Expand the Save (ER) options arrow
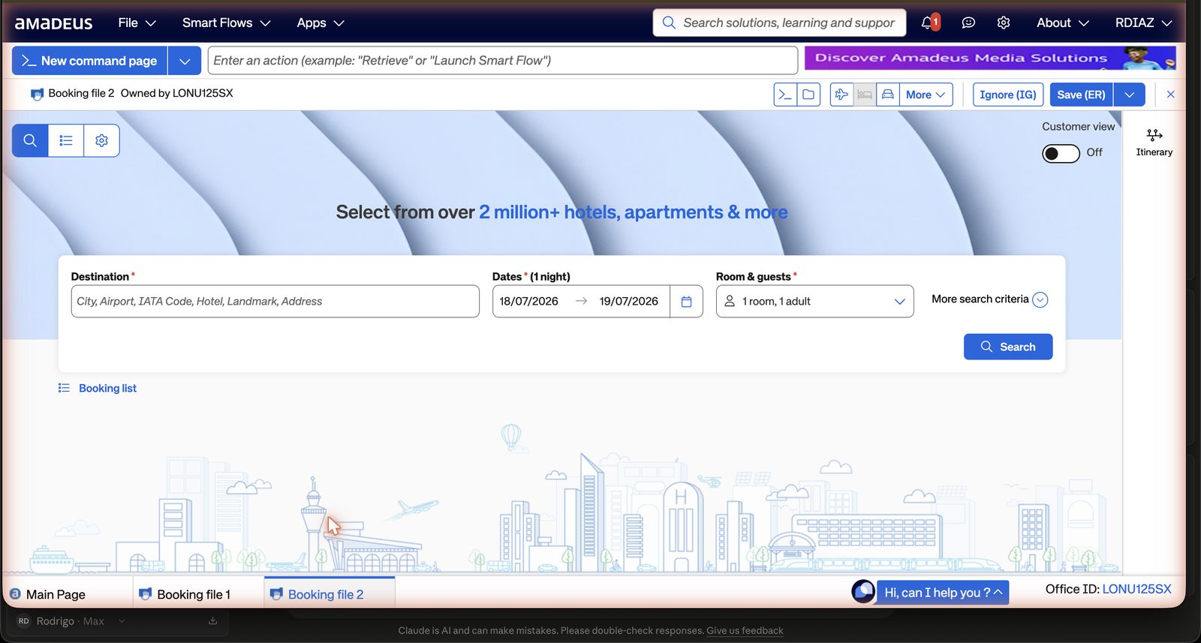The image size is (1201, 643). tap(1130, 95)
